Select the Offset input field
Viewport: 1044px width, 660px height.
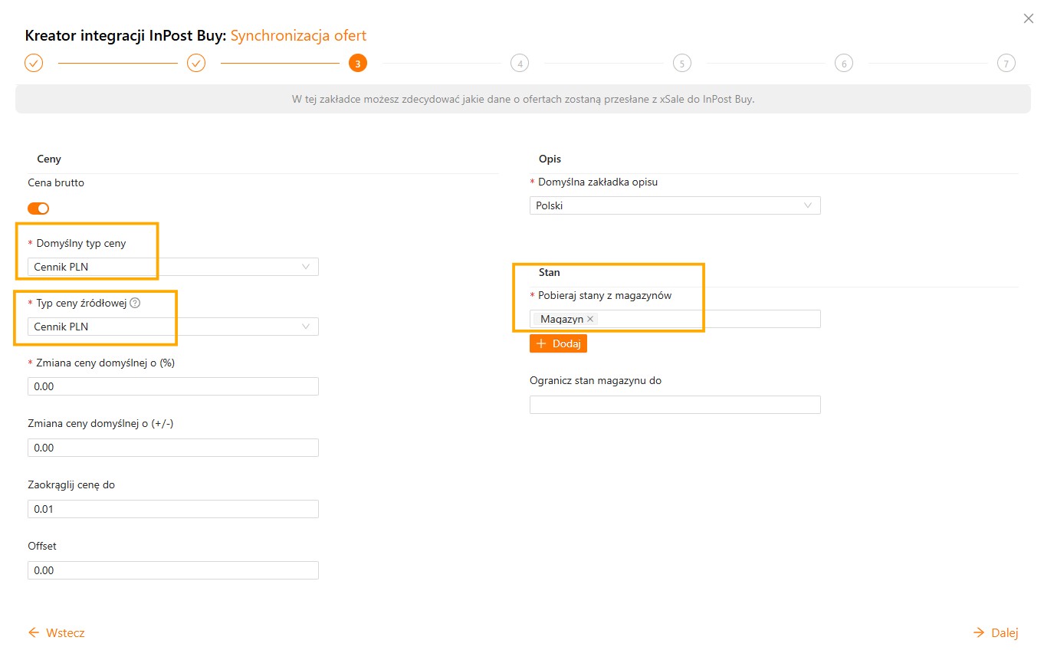(x=172, y=570)
